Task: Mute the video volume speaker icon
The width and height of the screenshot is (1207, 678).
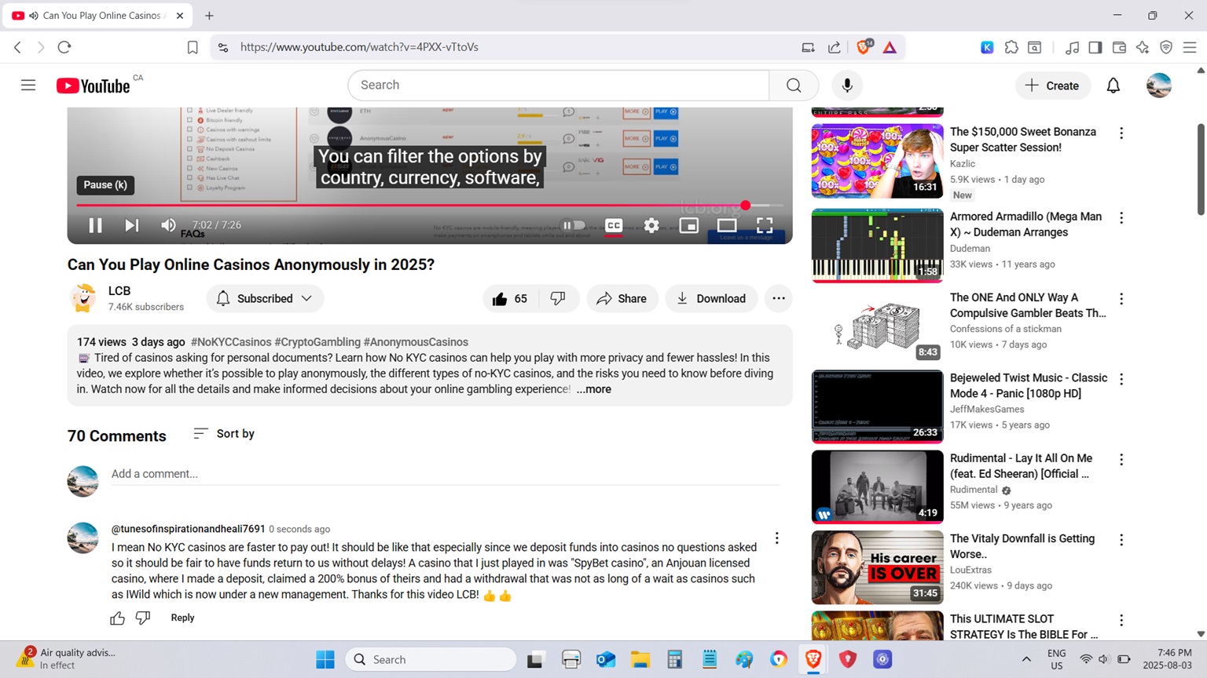Action: click(x=168, y=225)
